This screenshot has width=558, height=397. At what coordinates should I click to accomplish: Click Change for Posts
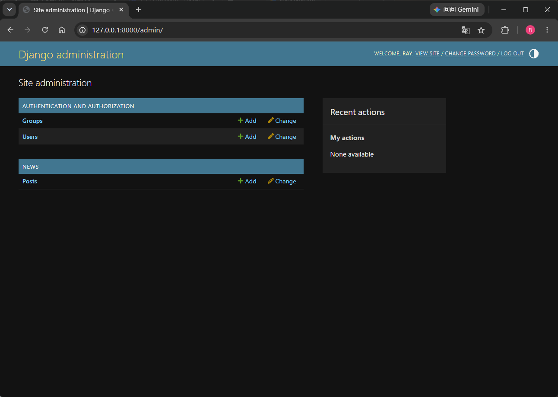pos(282,181)
